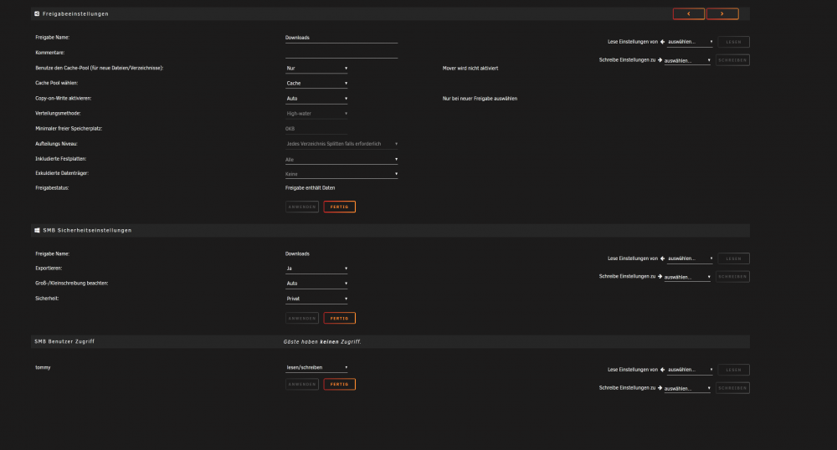Click the Minimaler freier Speicherplatz field
The height and width of the screenshot is (450, 837).
(316, 129)
